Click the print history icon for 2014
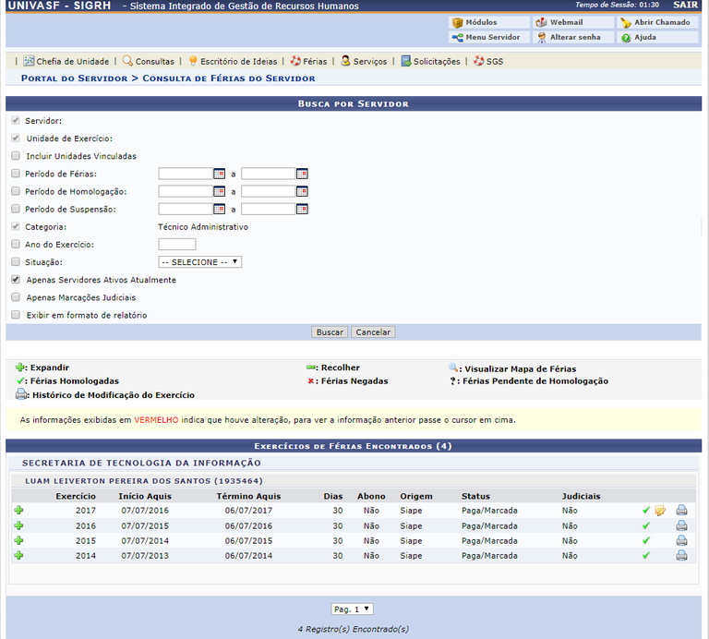Screen dimensions: 709x639 point(681,556)
